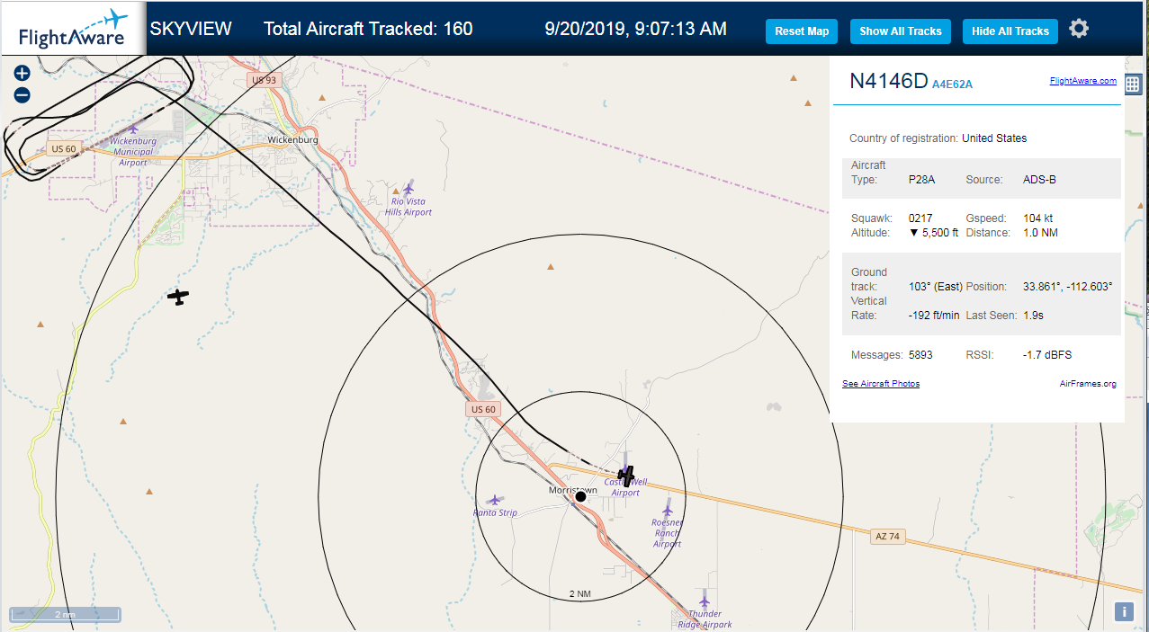Click Total Aircraft Tracked: 160 text
This screenshot has width=1149, height=632.
click(x=368, y=29)
